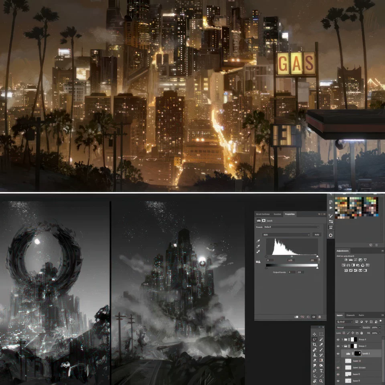Delete the adjustment with the Properties trash icon

pyautogui.click(x=320, y=317)
